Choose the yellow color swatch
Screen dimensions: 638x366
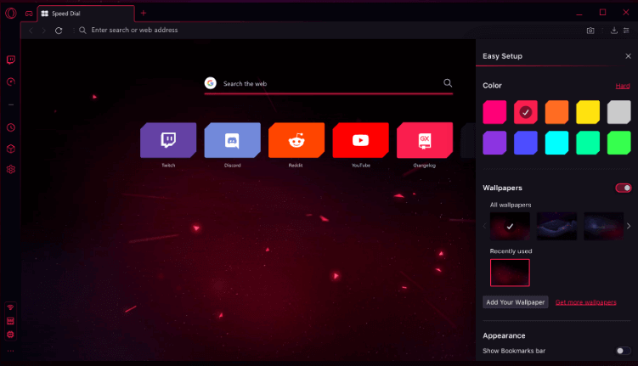click(x=588, y=112)
